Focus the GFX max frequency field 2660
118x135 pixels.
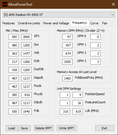pyautogui.click(x=26, y=37)
